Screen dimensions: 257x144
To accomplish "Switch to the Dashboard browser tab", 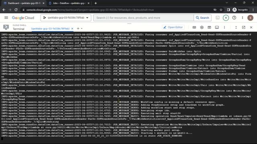I will (x=24, y=3).
